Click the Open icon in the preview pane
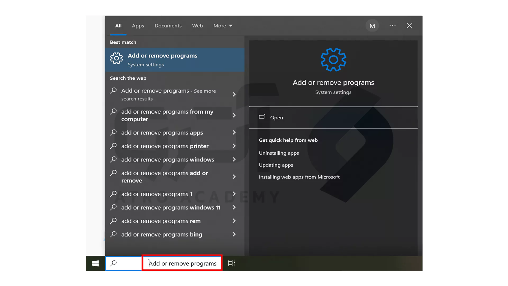The height and width of the screenshot is (286, 508). (262, 117)
